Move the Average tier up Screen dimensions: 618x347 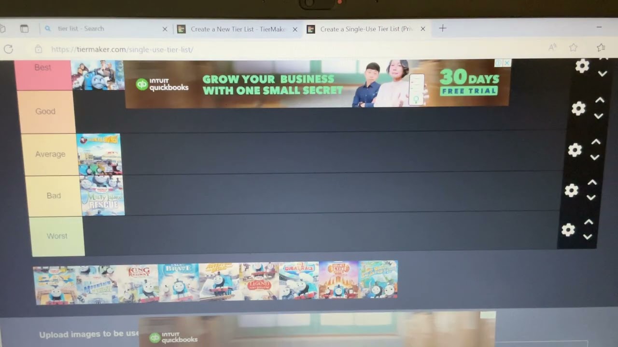pos(596,142)
